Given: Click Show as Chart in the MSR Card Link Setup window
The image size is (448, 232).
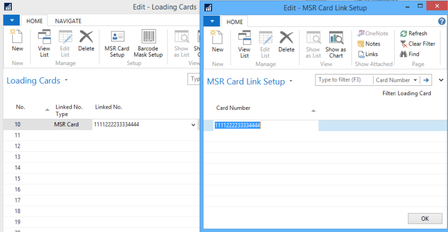Looking at the screenshot, I should coord(336,44).
